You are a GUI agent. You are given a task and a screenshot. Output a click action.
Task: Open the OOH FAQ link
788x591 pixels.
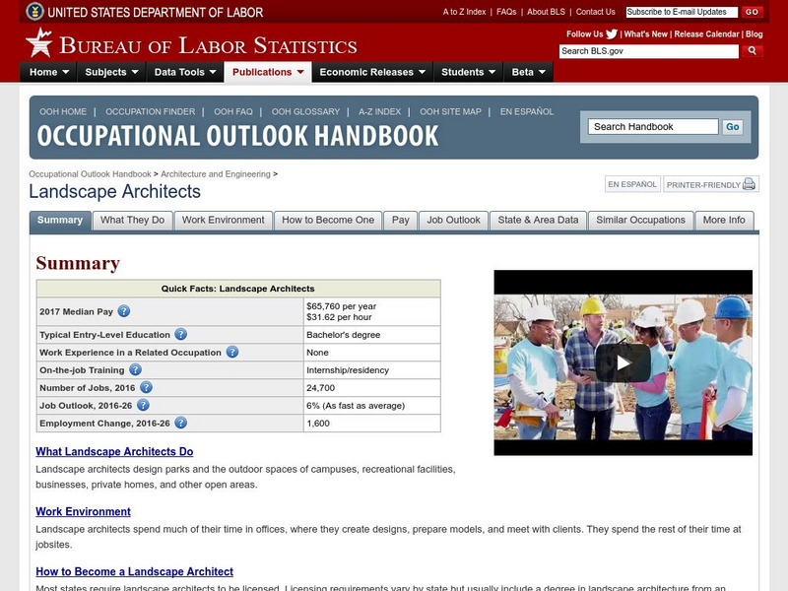click(x=233, y=111)
